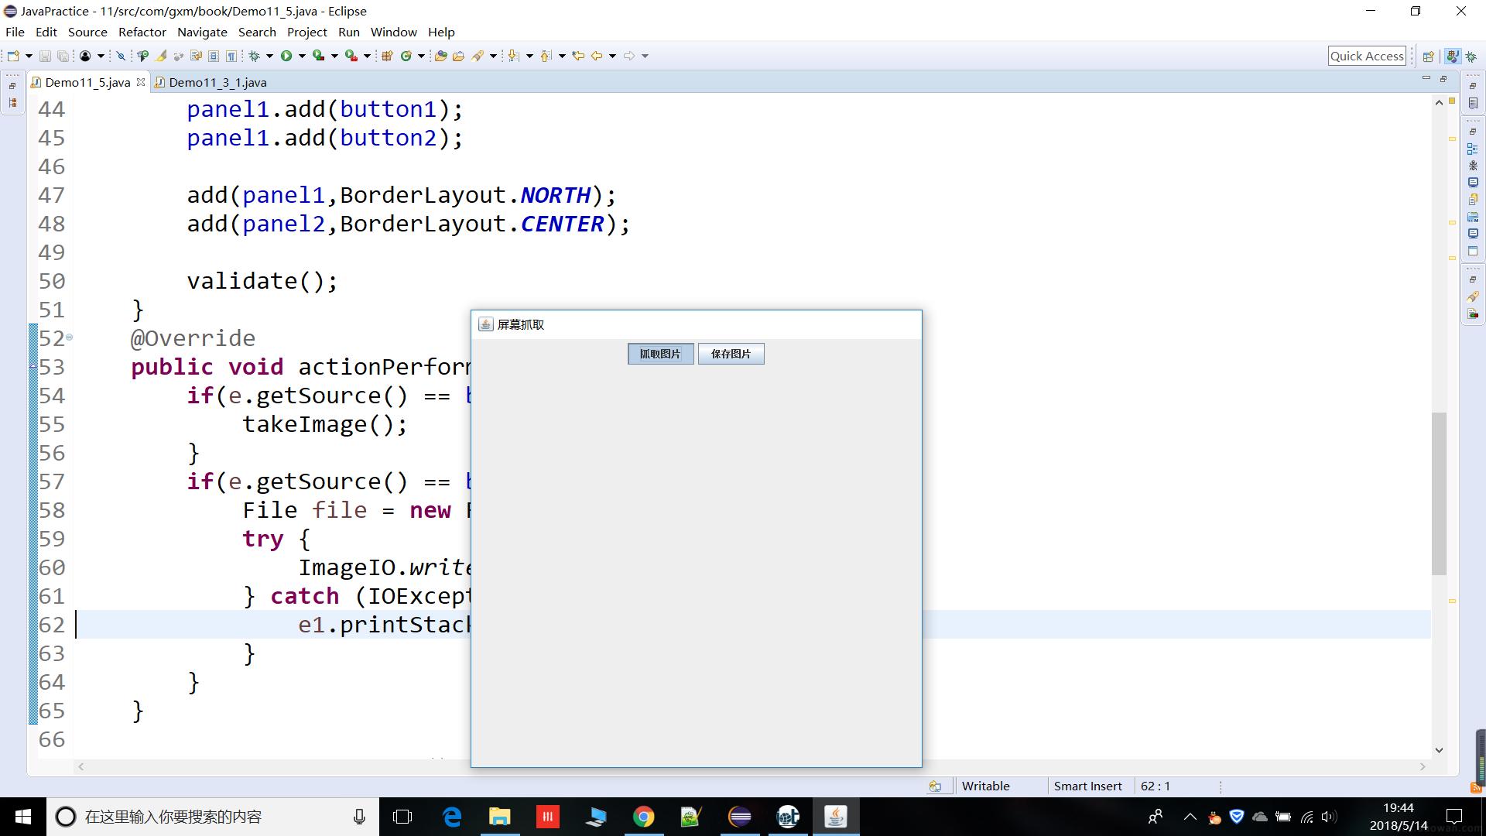Viewport: 1486px width, 836px height.
Task: Switch to the Demo11_3_1.java tab
Action: pyautogui.click(x=217, y=82)
